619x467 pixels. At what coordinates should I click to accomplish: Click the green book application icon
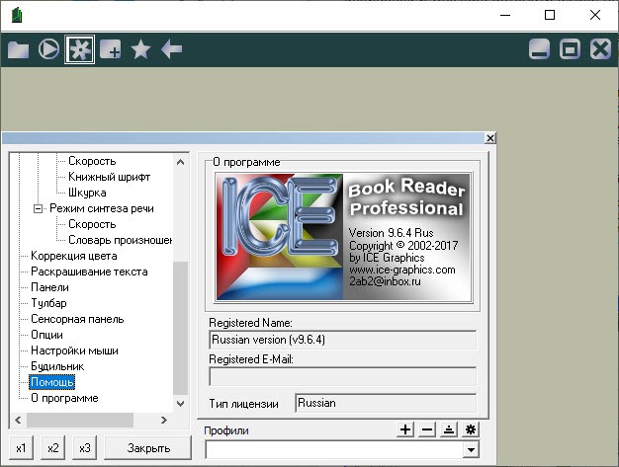point(17,16)
